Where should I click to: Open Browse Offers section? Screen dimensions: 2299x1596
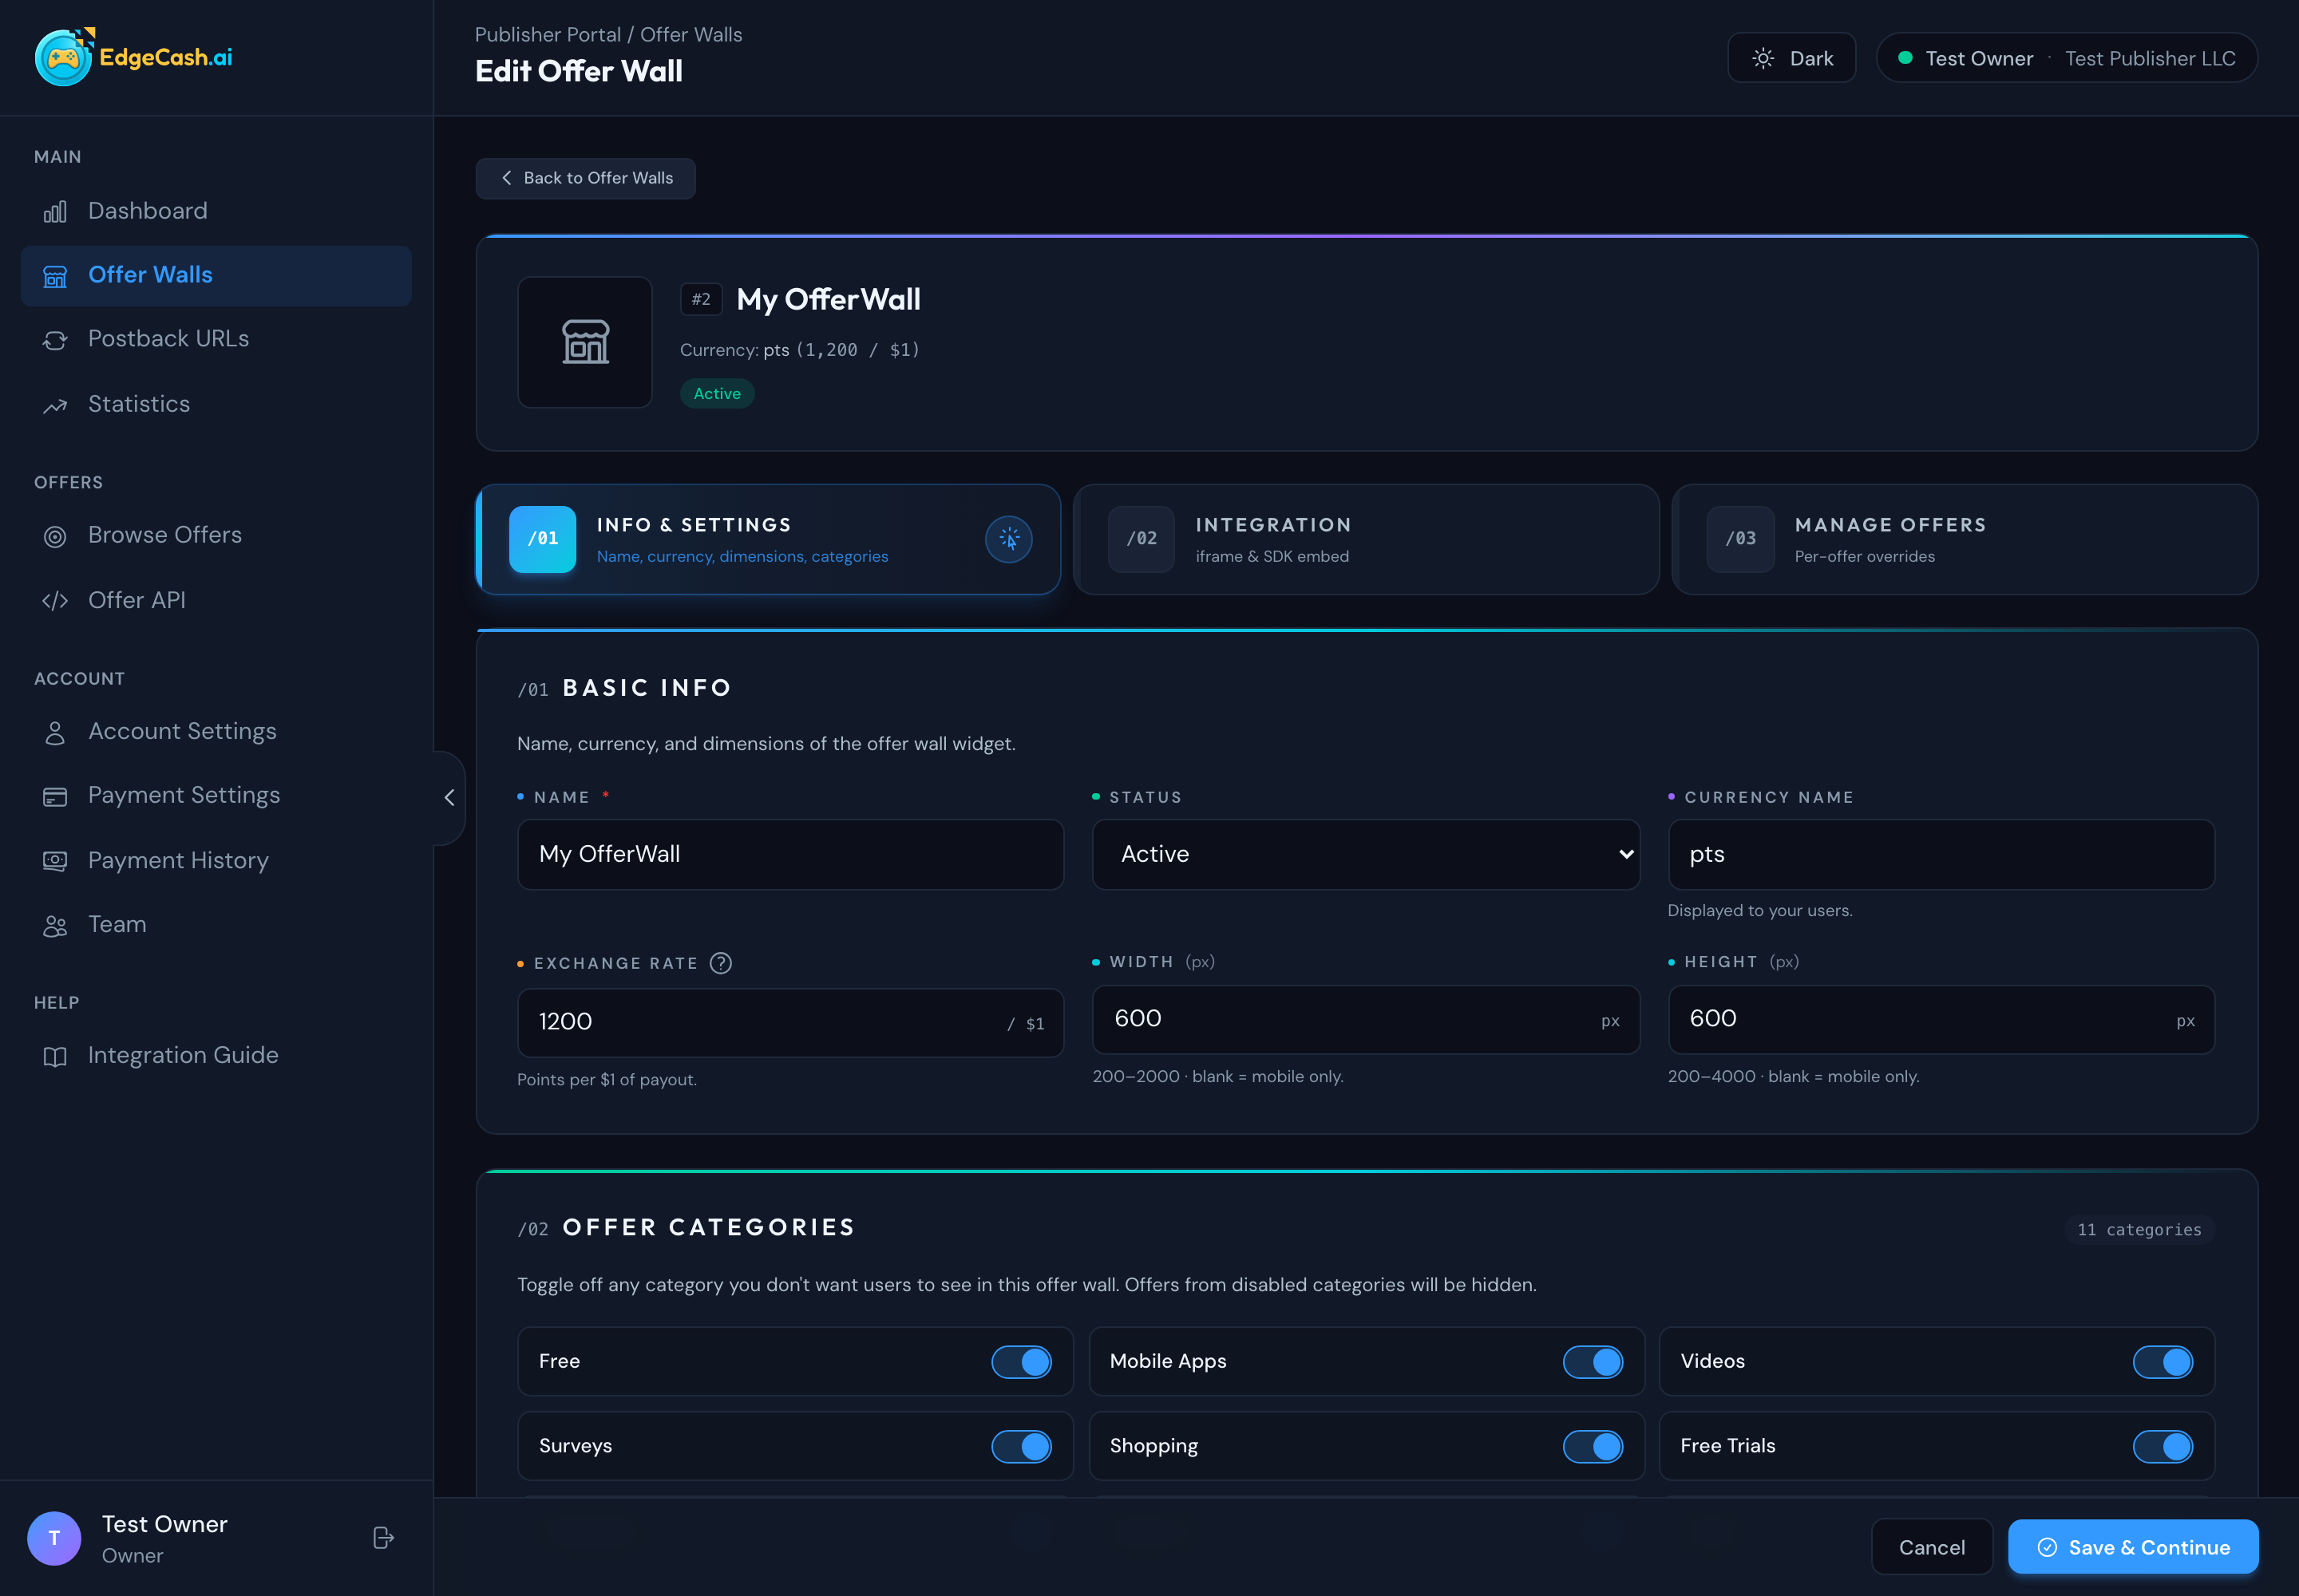tap(216, 536)
